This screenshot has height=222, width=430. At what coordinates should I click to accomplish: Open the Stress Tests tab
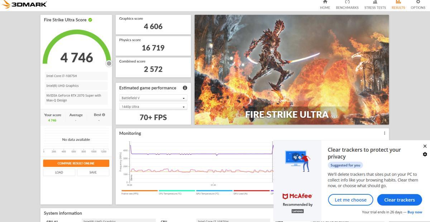[375, 5]
